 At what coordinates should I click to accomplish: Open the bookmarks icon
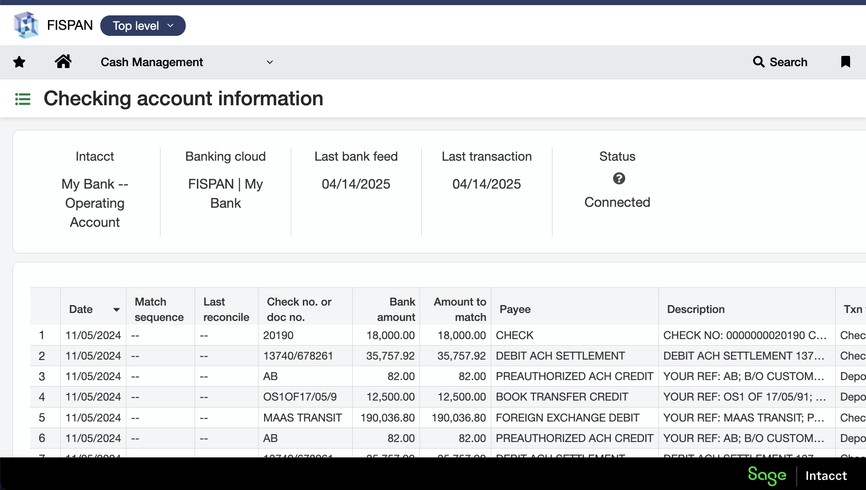(x=845, y=62)
